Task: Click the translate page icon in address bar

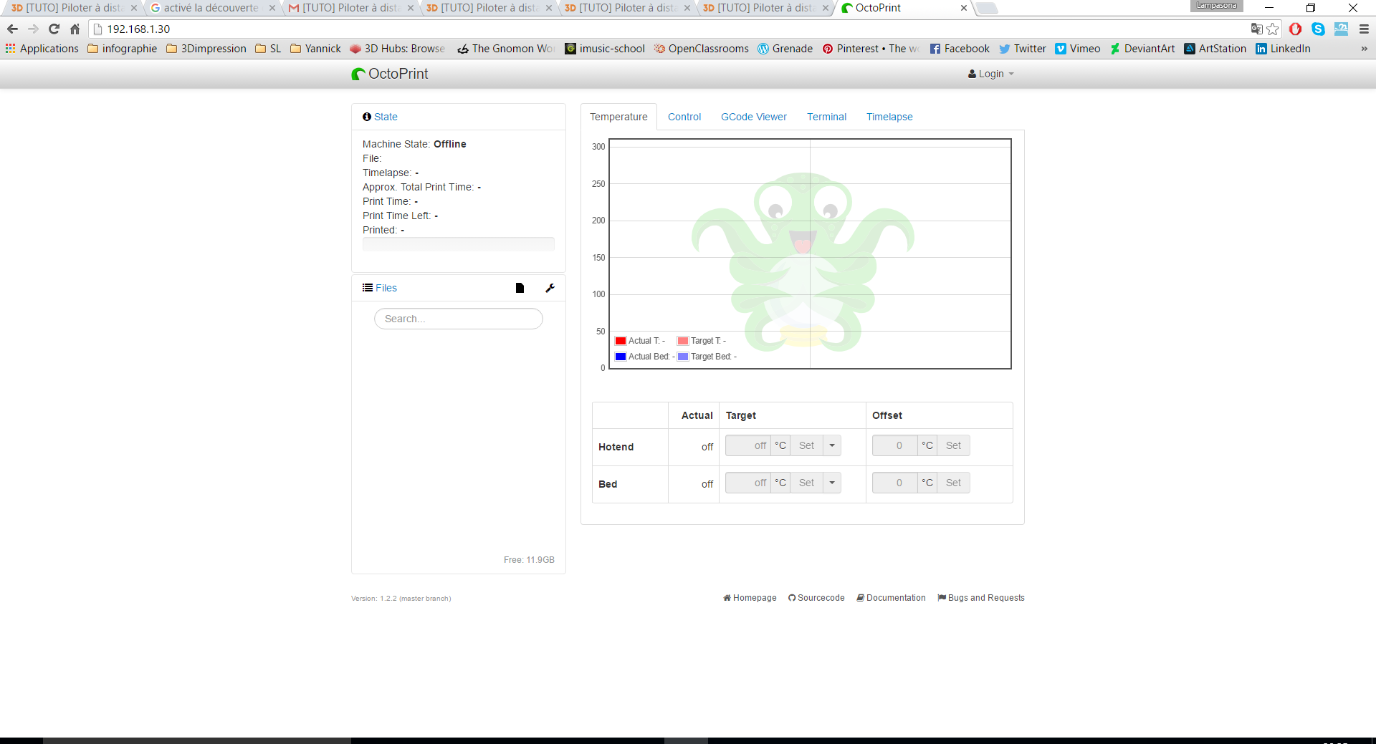Action: point(1256,29)
